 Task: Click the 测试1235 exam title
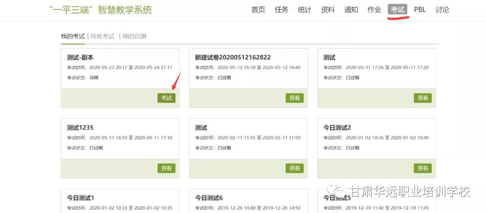(x=80, y=128)
